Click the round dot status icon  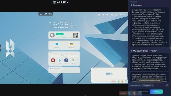(103, 15)
